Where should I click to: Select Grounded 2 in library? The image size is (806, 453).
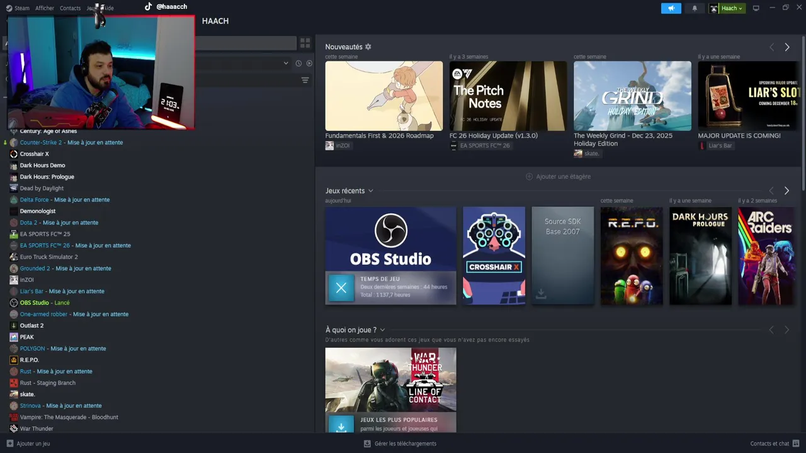coord(65,268)
